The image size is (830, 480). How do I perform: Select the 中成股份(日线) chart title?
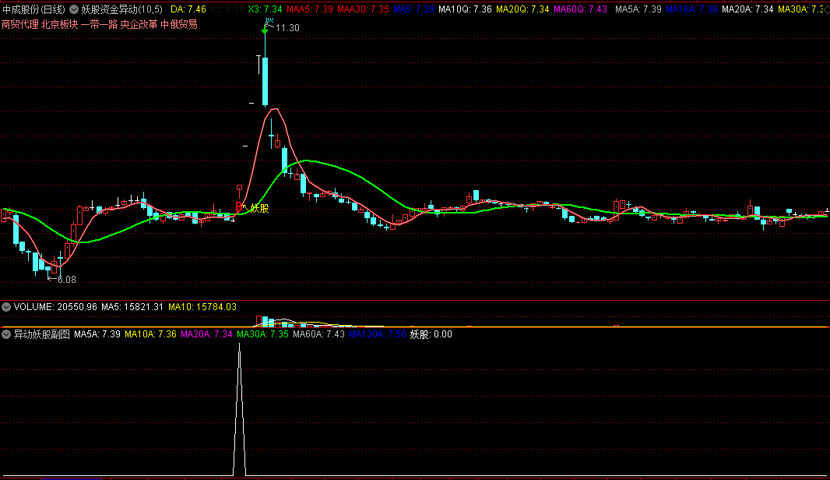click(x=34, y=9)
